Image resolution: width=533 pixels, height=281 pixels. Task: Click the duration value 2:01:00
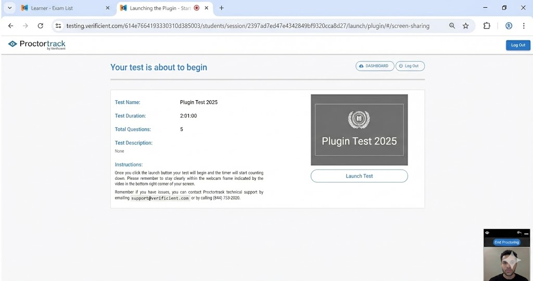(x=188, y=116)
